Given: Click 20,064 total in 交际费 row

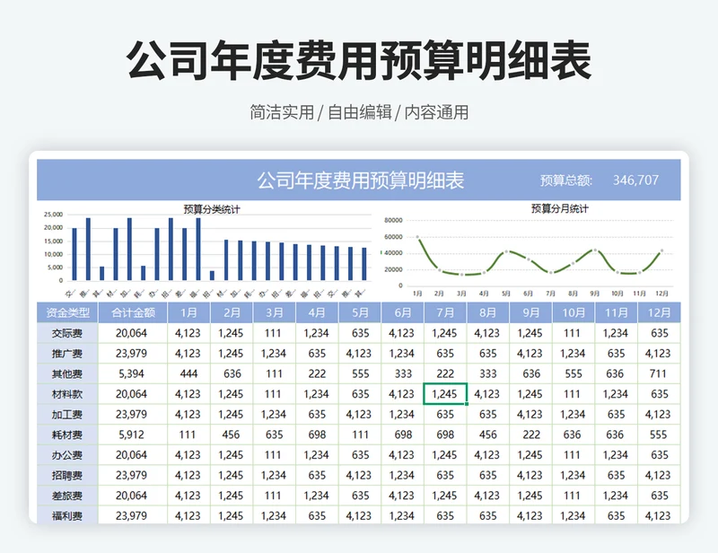Looking at the screenshot, I should [x=131, y=334].
